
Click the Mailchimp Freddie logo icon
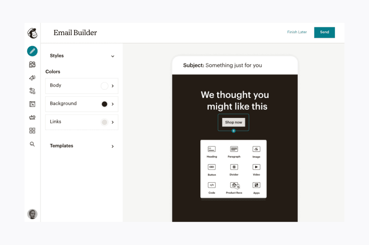point(32,33)
